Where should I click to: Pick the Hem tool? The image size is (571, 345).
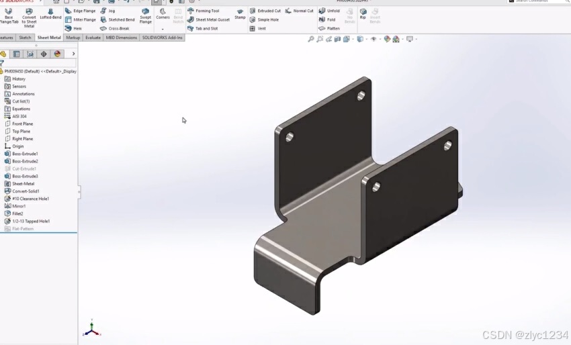click(x=73, y=28)
